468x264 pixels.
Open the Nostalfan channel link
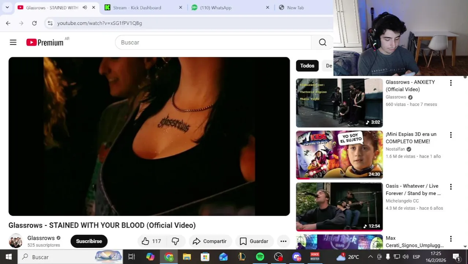tap(395, 149)
